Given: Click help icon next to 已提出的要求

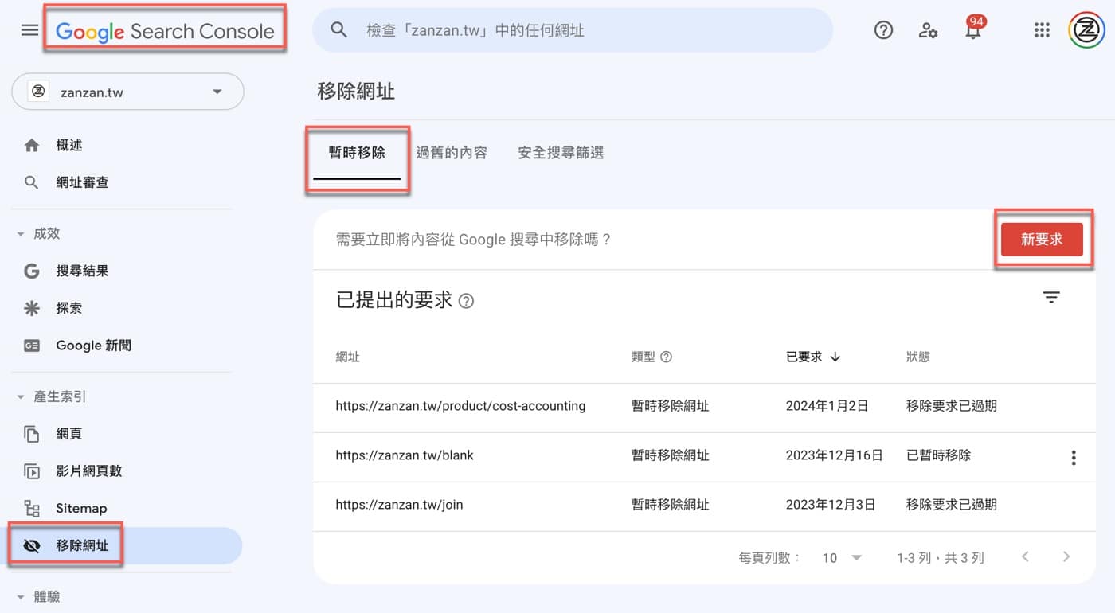Looking at the screenshot, I should (x=467, y=301).
